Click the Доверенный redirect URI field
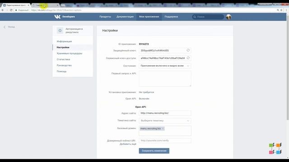This screenshot has width=289, height=162. [x=165, y=140]
